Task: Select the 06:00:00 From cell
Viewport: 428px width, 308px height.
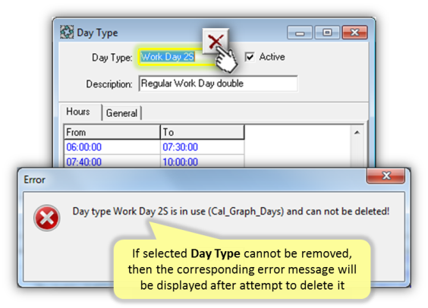Action: [112, 147]
